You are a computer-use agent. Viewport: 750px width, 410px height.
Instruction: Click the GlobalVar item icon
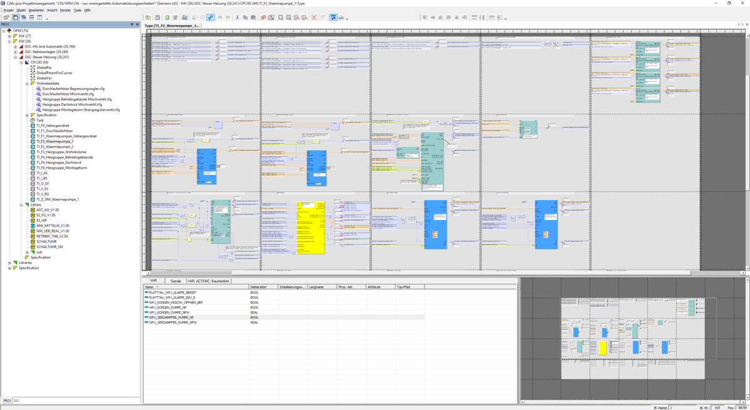(32, 78)
